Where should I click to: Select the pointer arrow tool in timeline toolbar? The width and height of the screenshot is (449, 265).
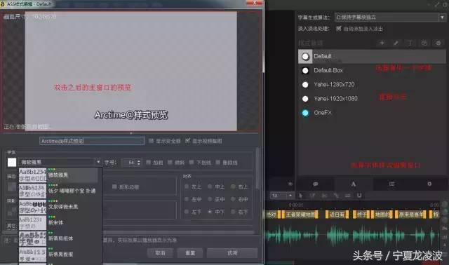click(301, 196)
